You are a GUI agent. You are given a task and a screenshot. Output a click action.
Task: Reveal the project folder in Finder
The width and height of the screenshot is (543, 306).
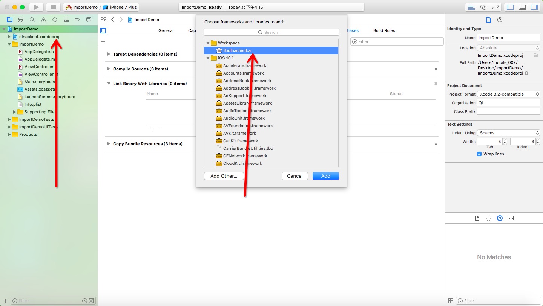coord(526,73)
